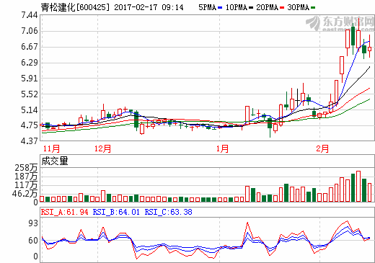
Task: Select the stock title 青松建化[600425]
Action: (75, 7)
